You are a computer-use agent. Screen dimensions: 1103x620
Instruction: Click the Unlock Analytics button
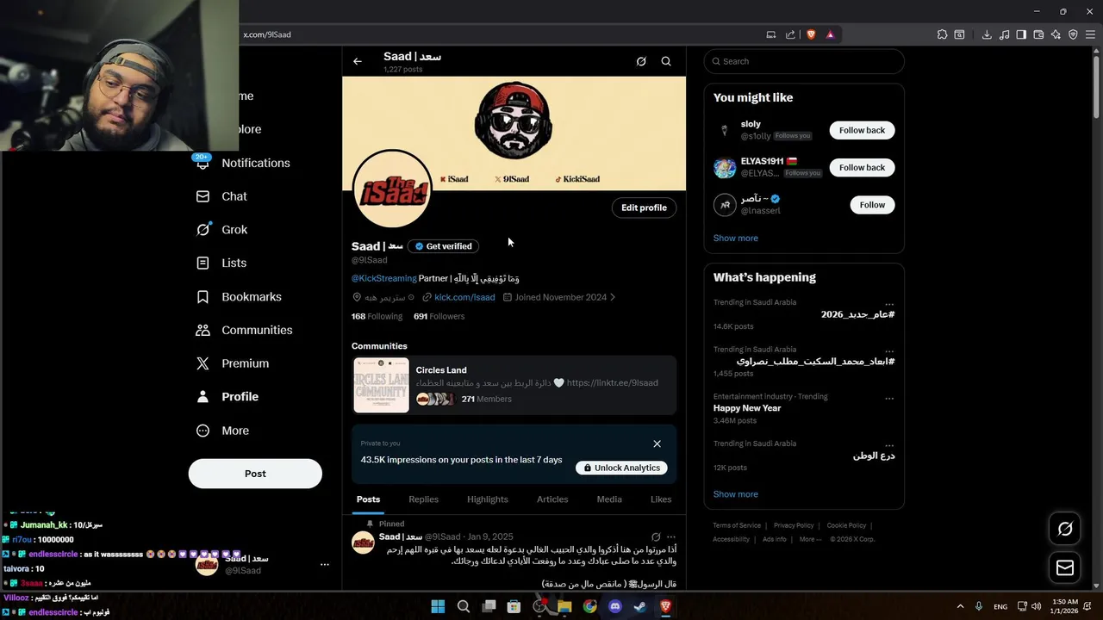(621, 468)
